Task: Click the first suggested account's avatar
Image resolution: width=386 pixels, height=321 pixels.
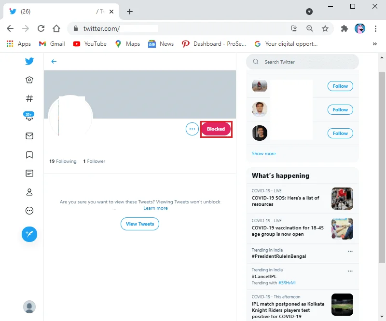Action: (x=260, y=86)
